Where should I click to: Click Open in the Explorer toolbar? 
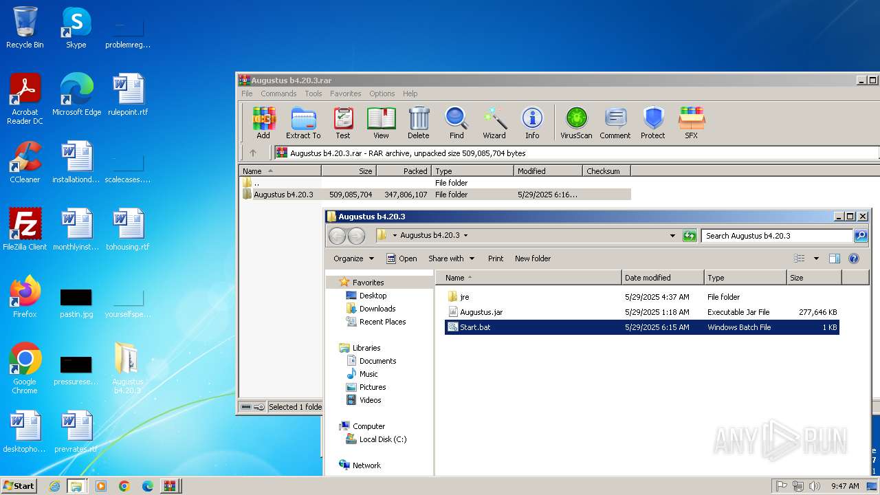(401, 258)
